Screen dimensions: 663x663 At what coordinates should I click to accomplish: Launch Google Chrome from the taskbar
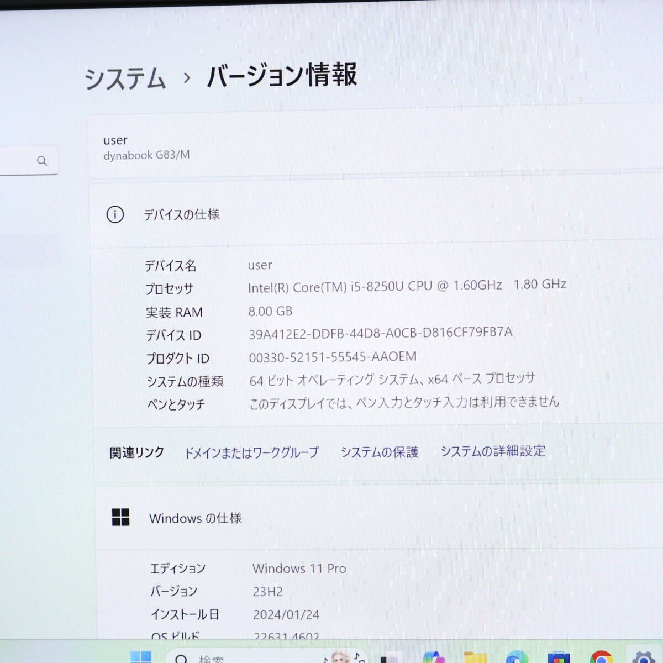tap(601, 657)
